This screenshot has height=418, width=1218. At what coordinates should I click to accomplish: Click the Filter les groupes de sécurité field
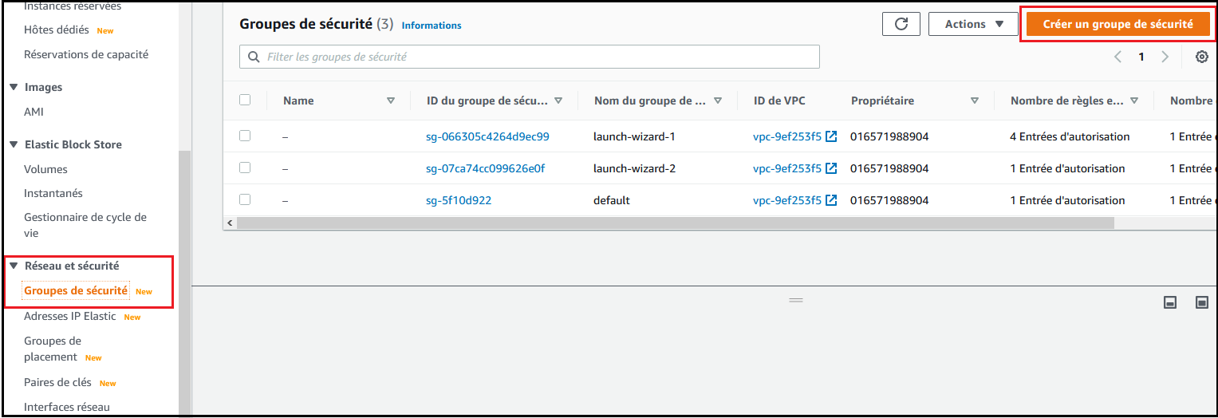(x=530, y=57)
